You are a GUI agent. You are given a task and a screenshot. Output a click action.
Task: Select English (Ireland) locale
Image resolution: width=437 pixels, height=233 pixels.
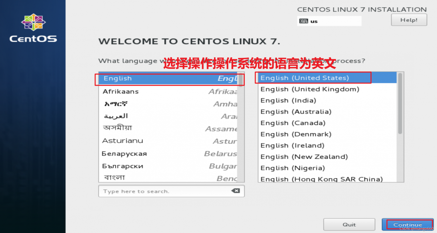[x=292, y=145]
